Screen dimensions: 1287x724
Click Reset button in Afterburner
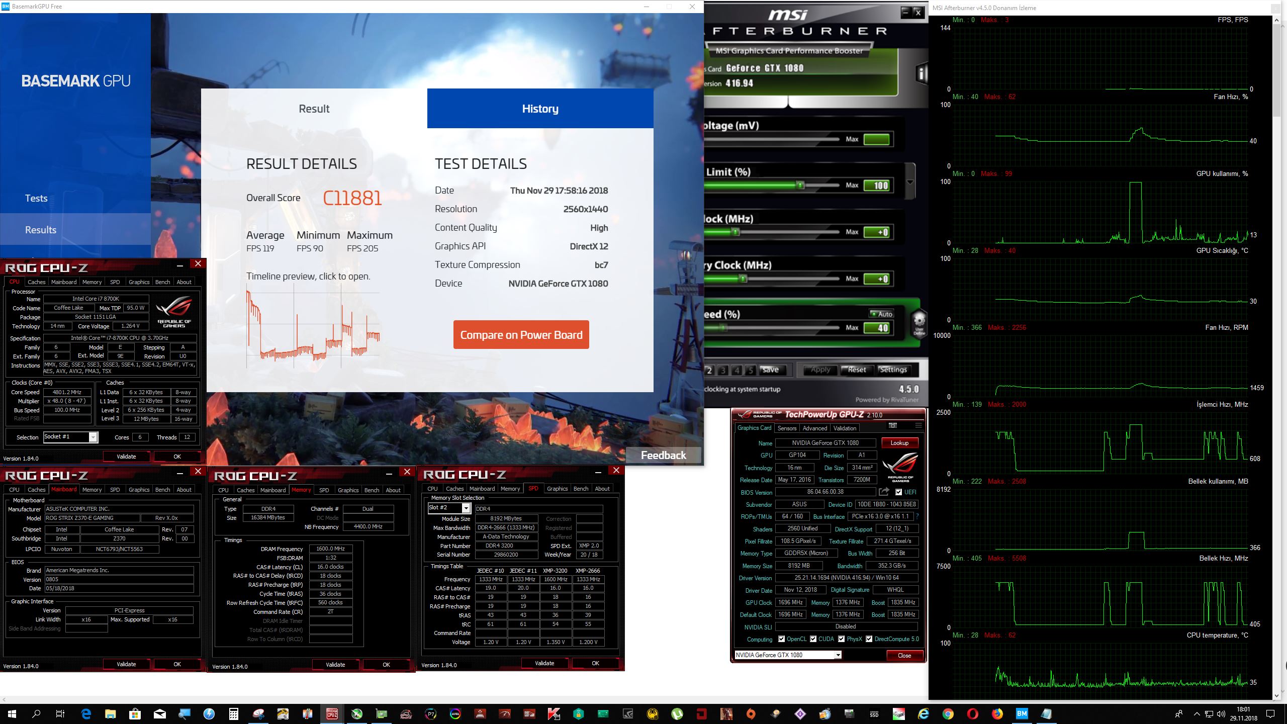click(x=857, y=370)
